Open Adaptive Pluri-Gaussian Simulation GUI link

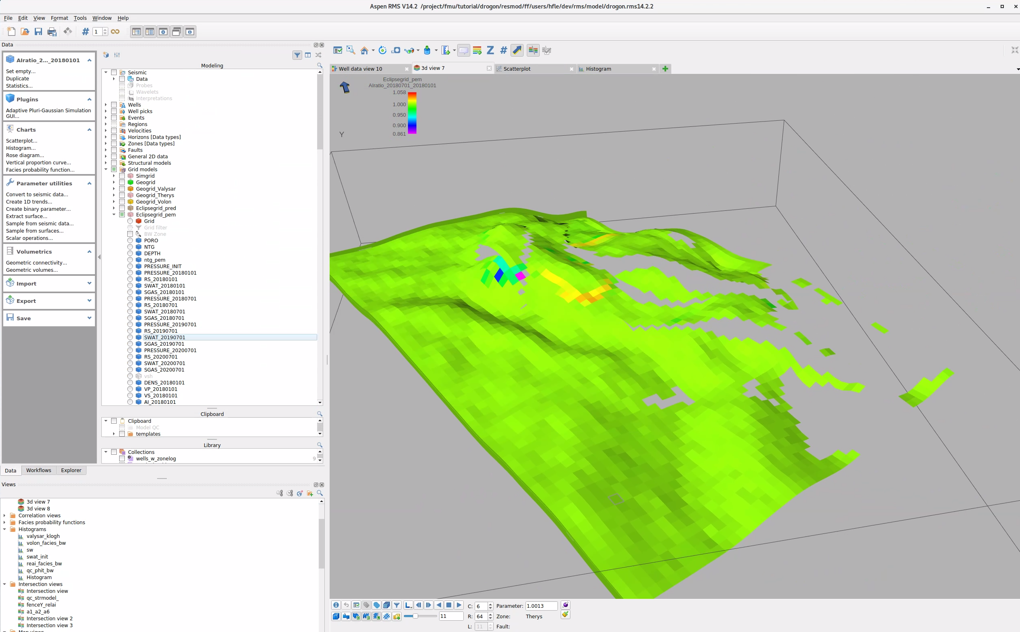tap(48, 113)
